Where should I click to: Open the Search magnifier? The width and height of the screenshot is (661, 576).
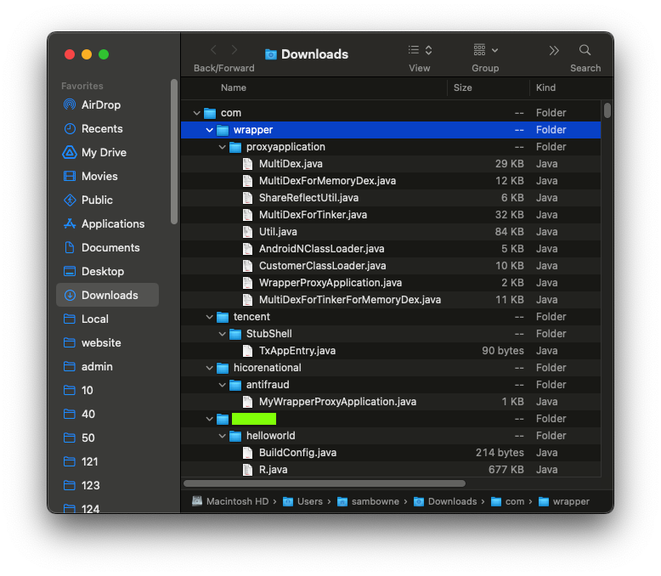click(x=585, y=50)
